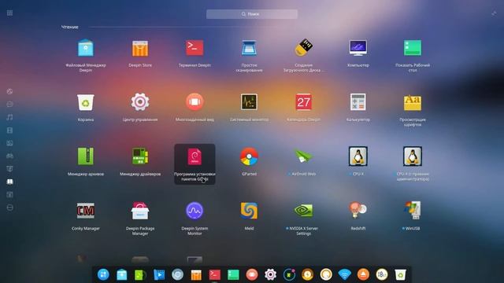Select Video film category in sidebar

(x=10, y=130)
